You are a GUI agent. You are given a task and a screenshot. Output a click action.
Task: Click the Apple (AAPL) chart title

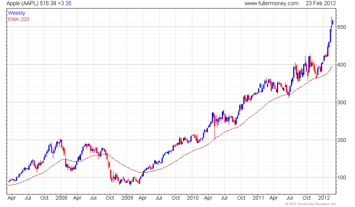tap(23, 3)
